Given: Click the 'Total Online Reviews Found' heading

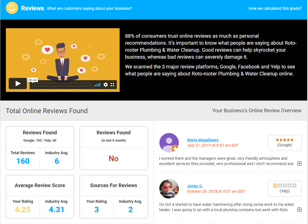Looking at the screenshot, I should [x=47, y=111].
